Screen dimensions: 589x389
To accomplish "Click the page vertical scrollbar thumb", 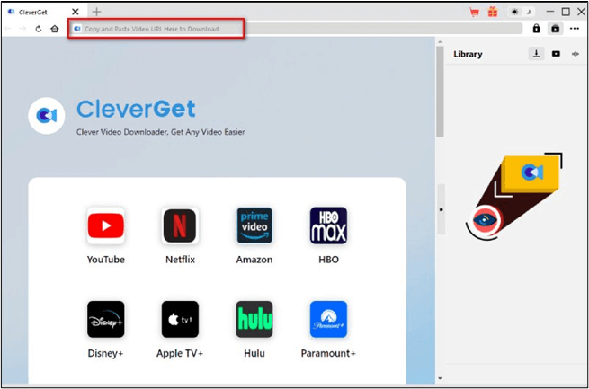I will pos(440,92).
